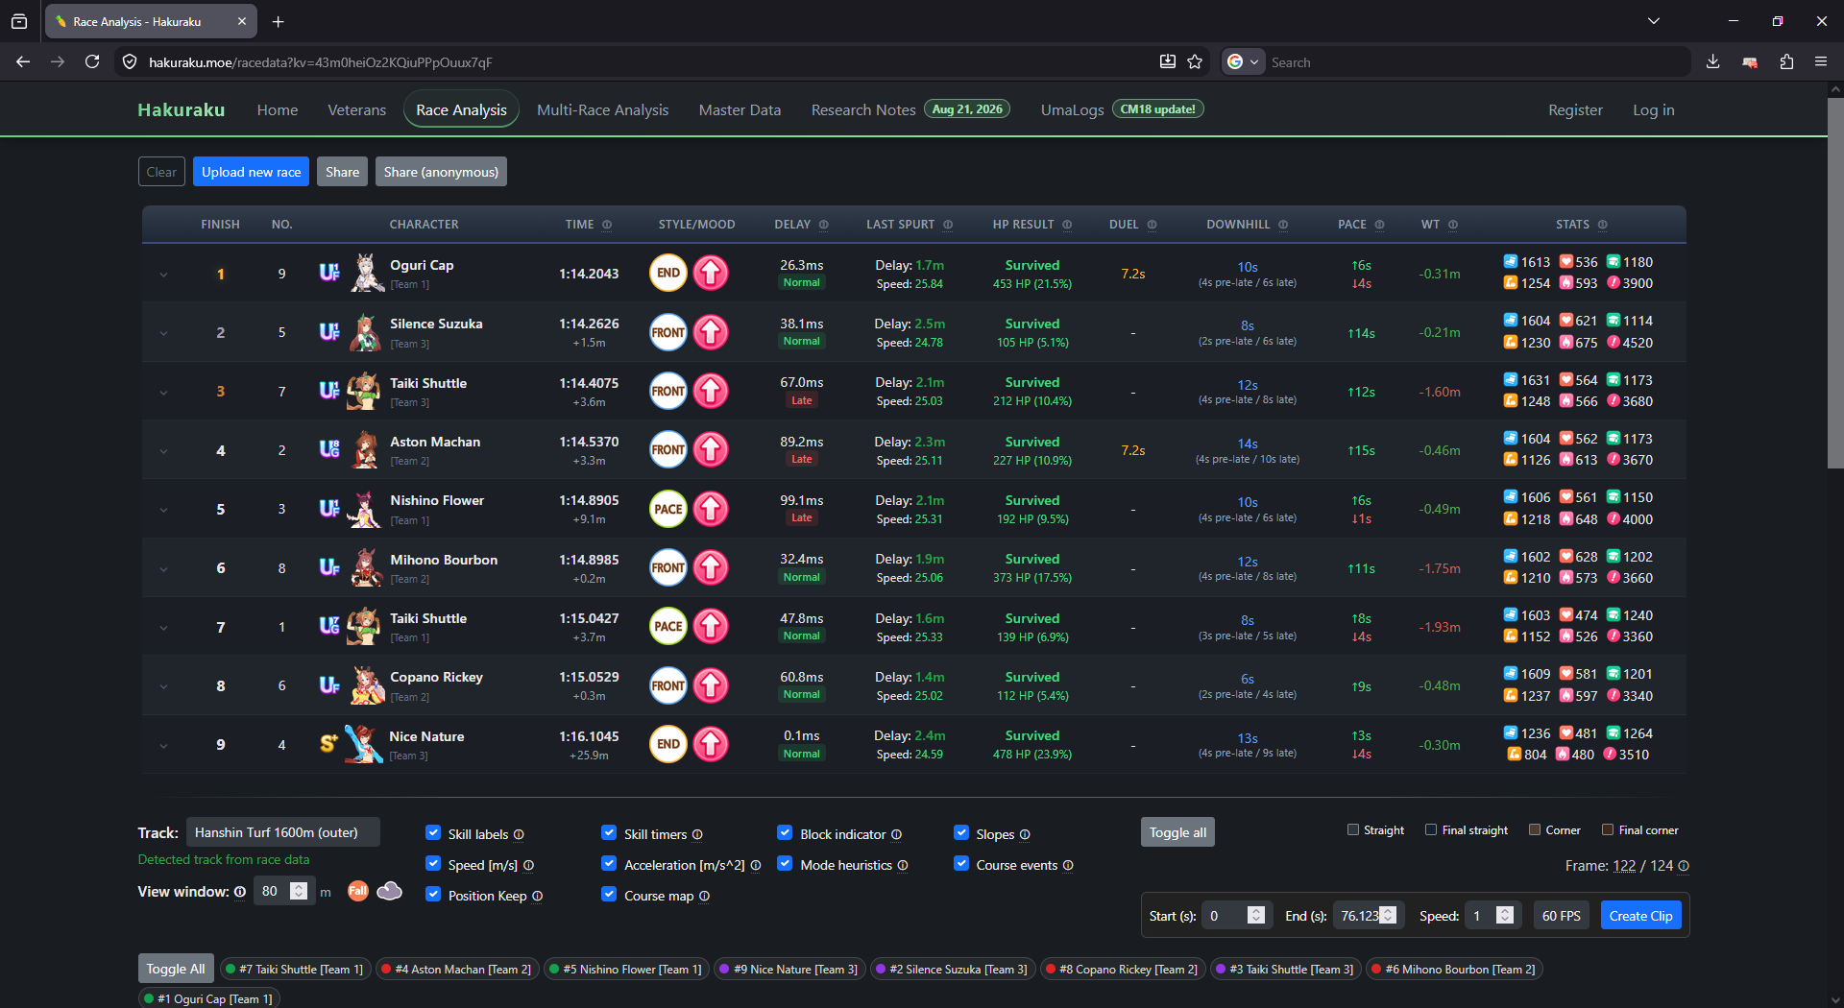Expand the Nishino Flower row details
1844x1008 pixels.
click(163, 510)
